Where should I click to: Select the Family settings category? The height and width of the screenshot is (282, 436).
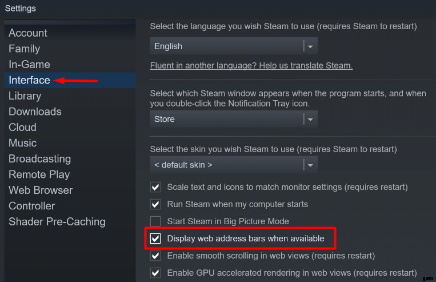click(x=24, y=49)
